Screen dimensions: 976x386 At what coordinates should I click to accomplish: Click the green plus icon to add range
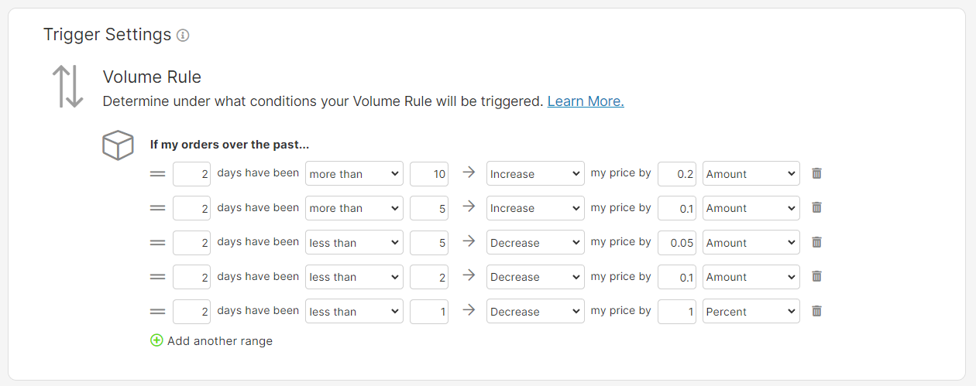tap(156, 340)
